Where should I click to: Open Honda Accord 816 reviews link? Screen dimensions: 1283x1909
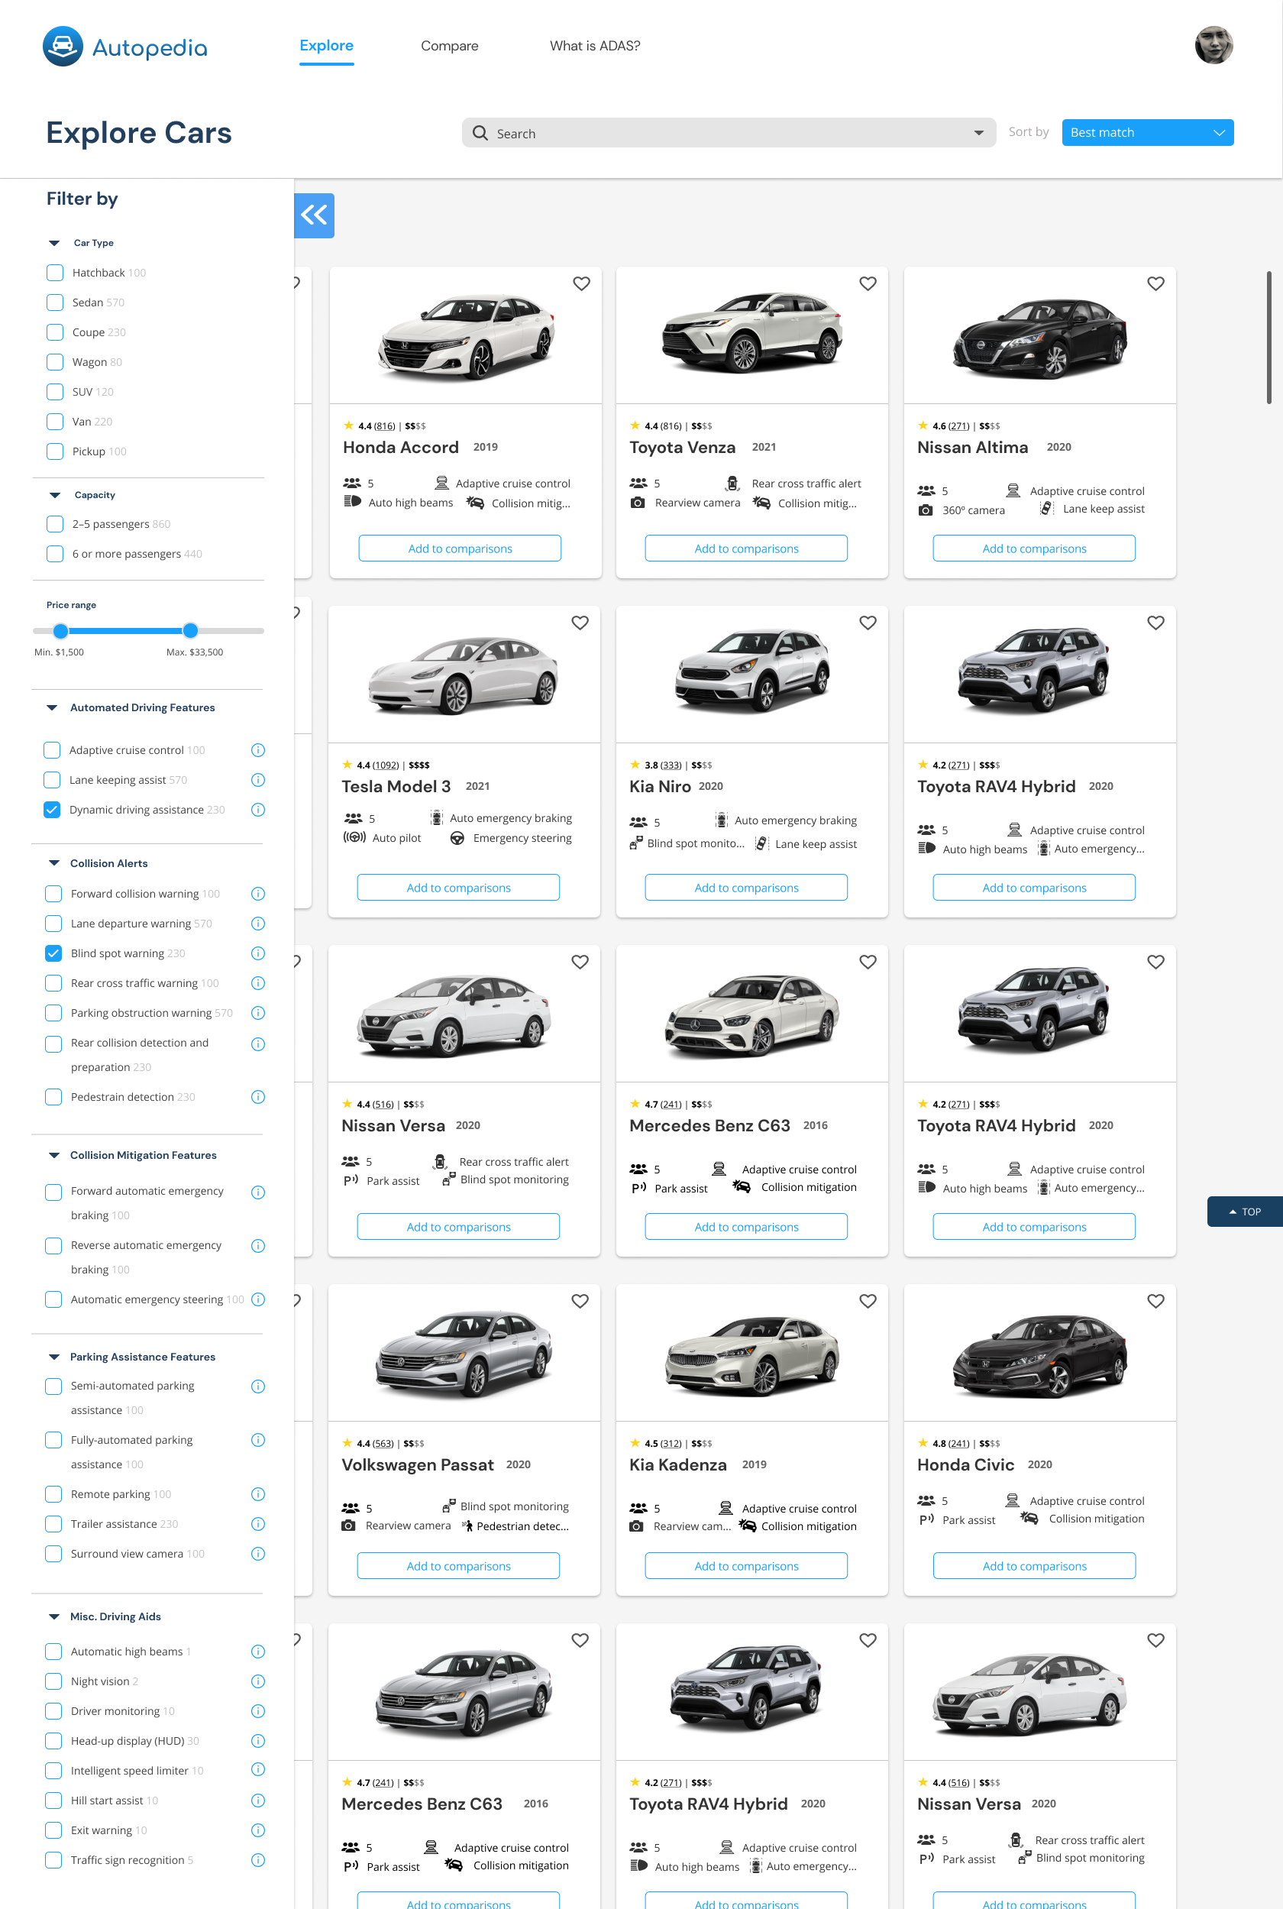coord(385,426)
